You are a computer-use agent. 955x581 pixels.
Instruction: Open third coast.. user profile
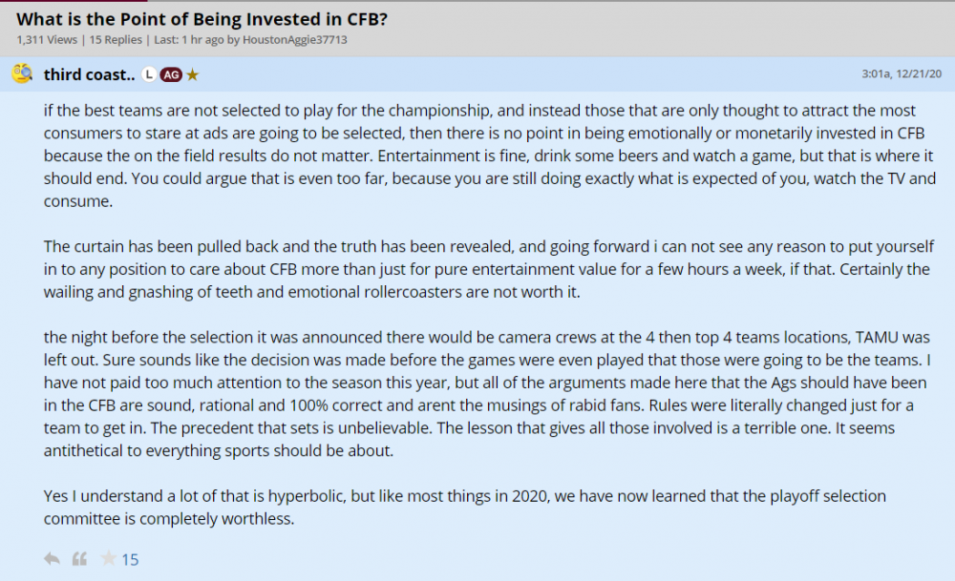tap(88, 74)
